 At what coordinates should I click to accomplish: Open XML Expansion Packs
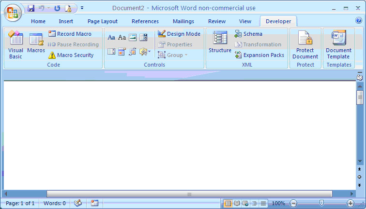click(x=259, y=55)
